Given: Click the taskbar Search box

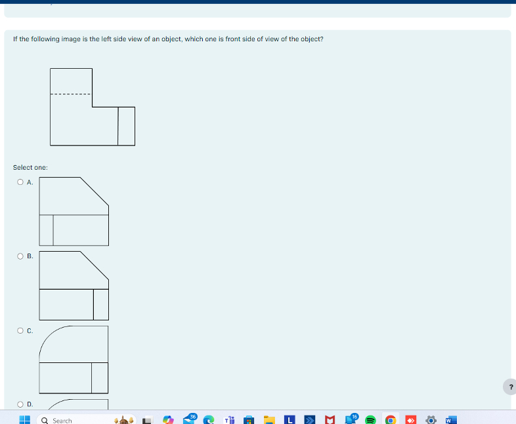Looking at the screenshot, I should click(x=86, y=420).
